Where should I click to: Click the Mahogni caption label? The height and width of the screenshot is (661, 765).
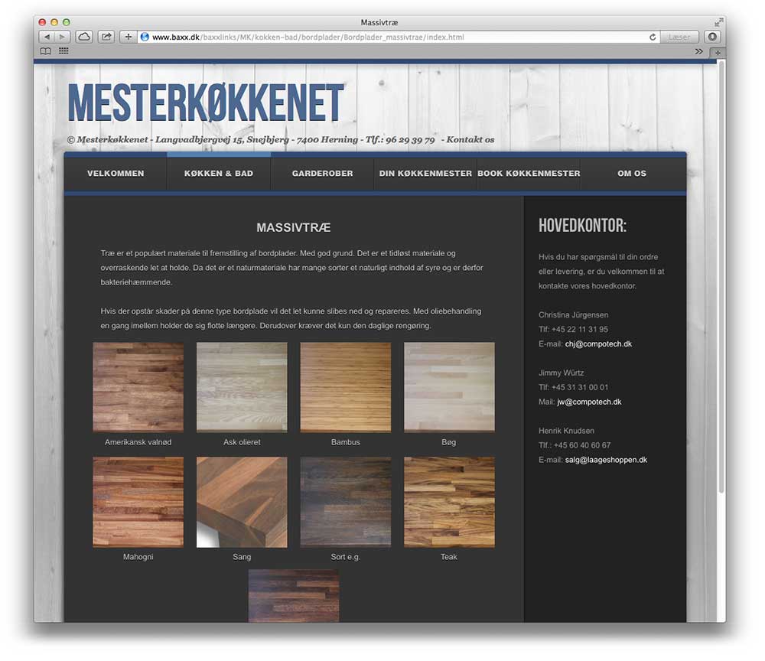[138, 557]
